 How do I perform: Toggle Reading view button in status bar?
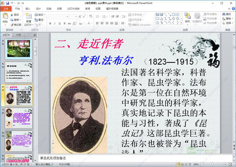[186, 164]
